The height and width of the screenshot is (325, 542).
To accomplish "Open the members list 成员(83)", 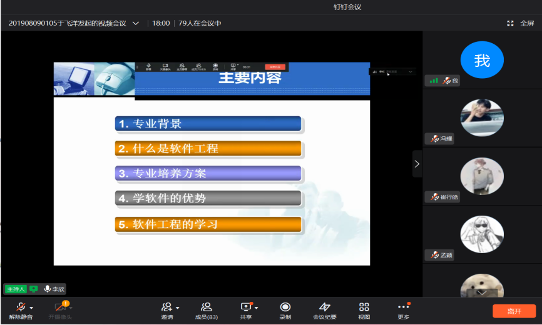I will [206, 307].
